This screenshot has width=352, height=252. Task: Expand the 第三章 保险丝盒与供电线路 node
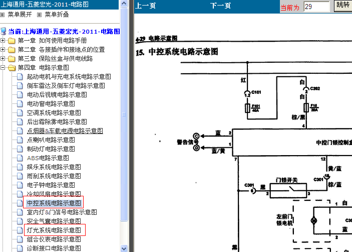(x=3, y=59)
